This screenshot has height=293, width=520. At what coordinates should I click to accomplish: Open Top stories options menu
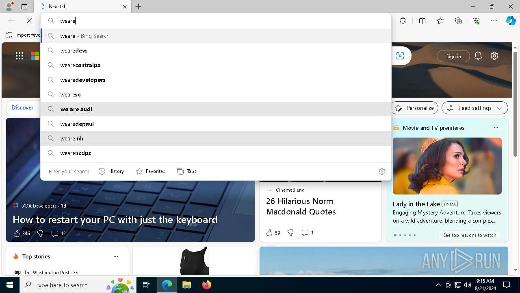click(x=116, y=256)
